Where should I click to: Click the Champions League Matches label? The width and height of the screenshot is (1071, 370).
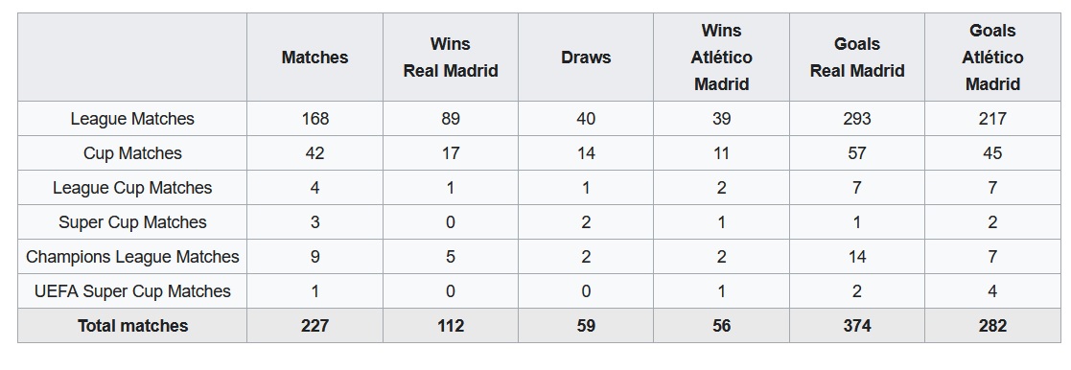pos(132,257)
